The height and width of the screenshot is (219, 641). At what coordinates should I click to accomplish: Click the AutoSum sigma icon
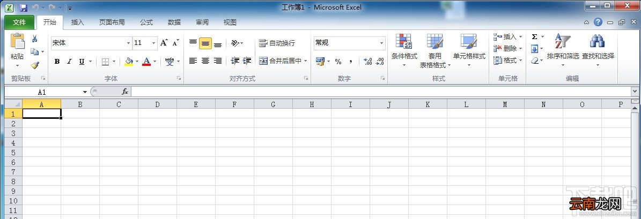pos(534,37)
